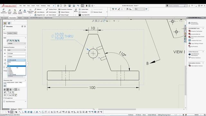Click the horizontal scrollbar below the drawing

pyautogui.click(x=117, y=109)
